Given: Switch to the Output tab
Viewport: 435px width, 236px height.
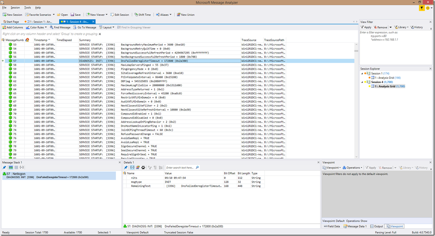Looking at the screenshot, I should (x=377, y=226).
